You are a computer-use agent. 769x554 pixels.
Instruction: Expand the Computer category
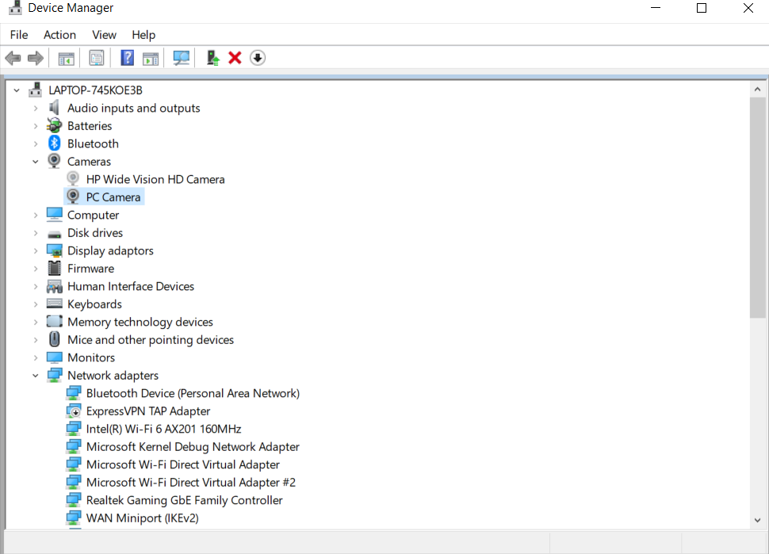36,215
